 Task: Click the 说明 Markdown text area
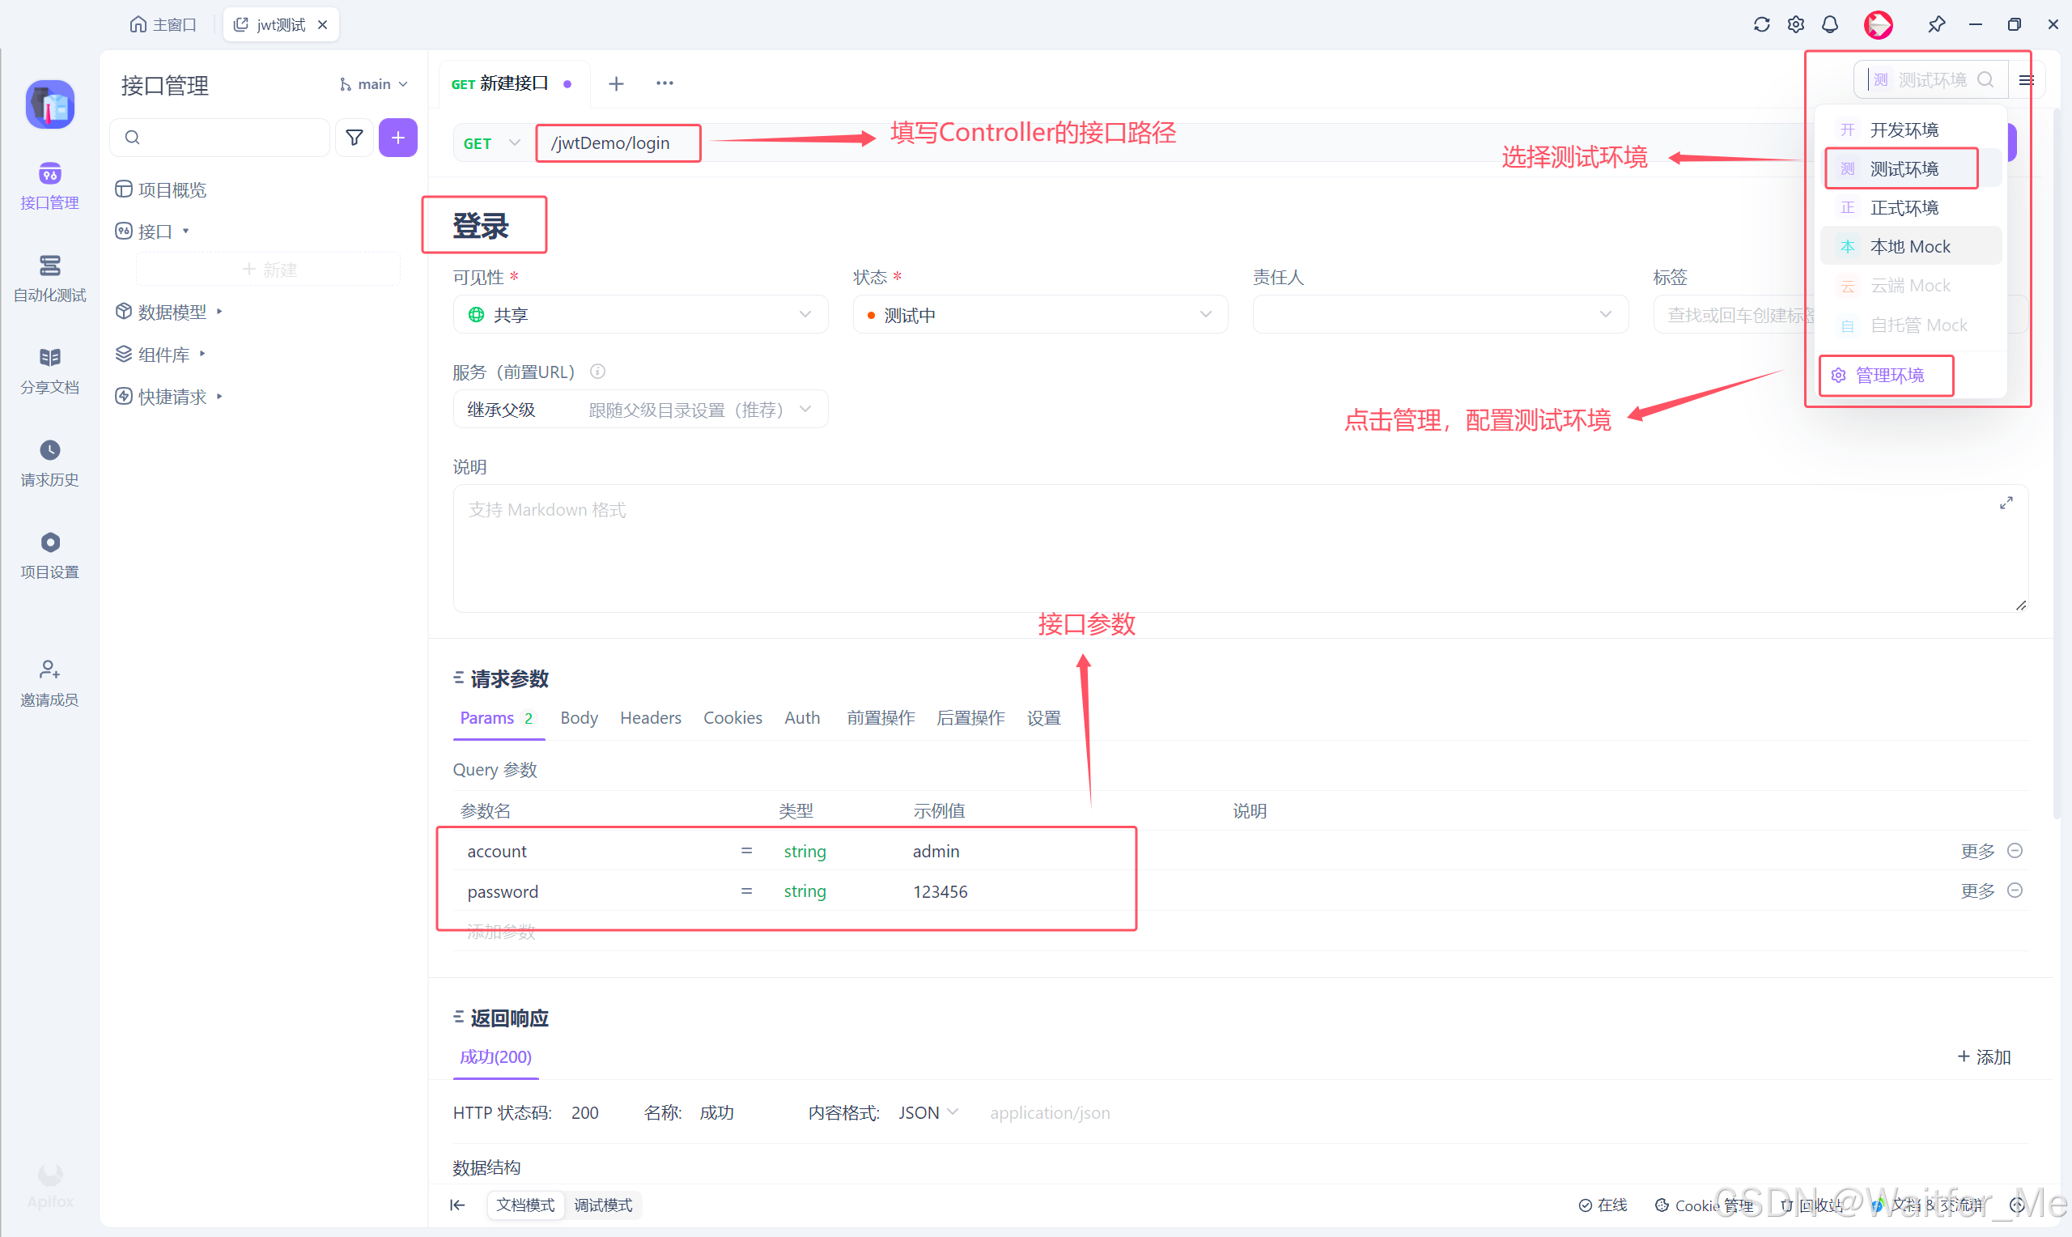1240,549
